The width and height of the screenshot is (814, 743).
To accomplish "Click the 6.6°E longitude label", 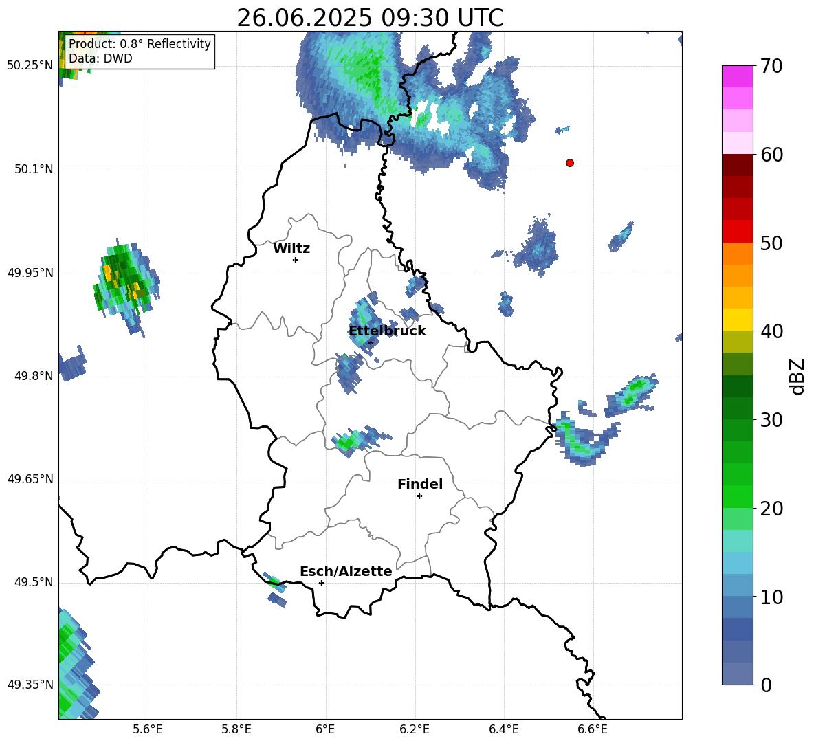I will [593, 729].
